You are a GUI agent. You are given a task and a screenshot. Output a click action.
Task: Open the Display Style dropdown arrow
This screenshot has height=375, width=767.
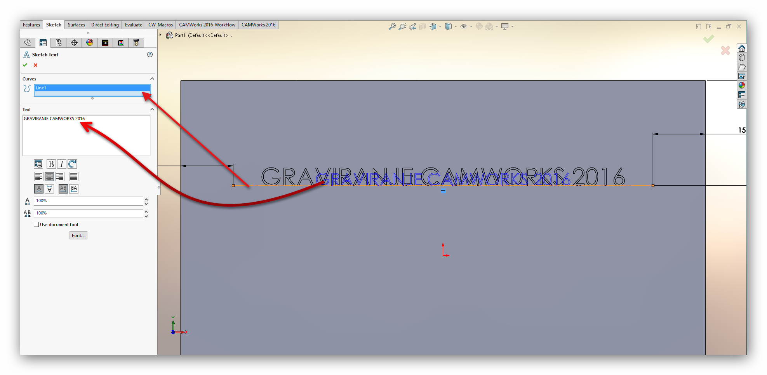click(456, 27)
